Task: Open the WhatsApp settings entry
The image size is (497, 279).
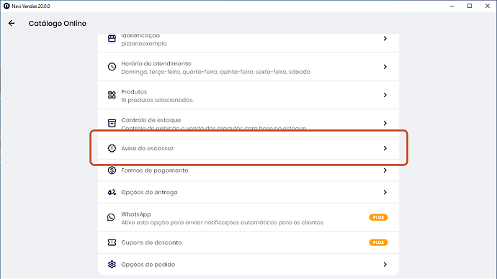Action: tap(248, 217)
